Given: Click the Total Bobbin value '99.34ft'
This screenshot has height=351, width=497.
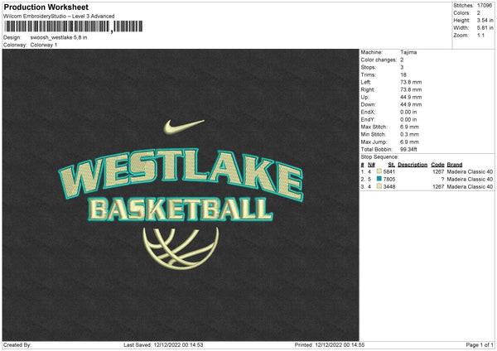Looking at the screenshot, I should pyautogui.click(x=408, y=149).
